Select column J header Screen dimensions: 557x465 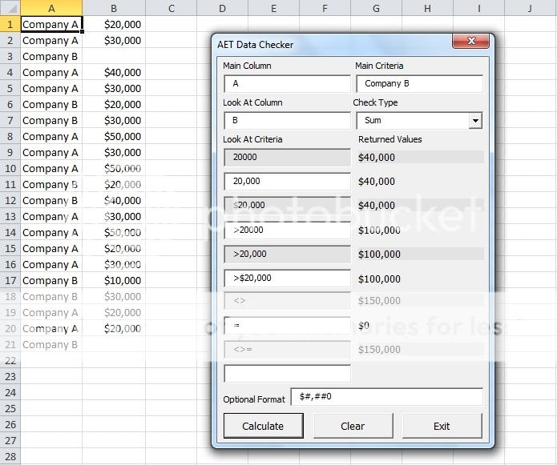530,8
